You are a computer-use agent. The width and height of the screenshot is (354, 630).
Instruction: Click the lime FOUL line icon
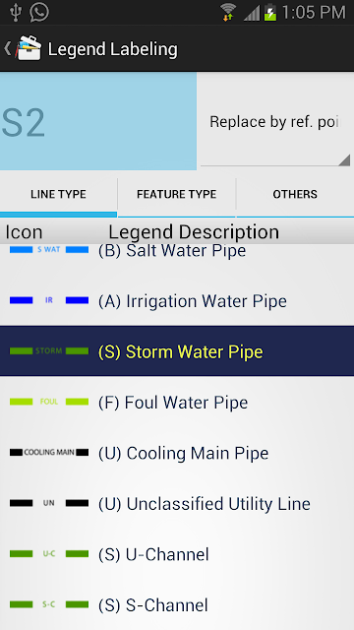click(49, 402)
